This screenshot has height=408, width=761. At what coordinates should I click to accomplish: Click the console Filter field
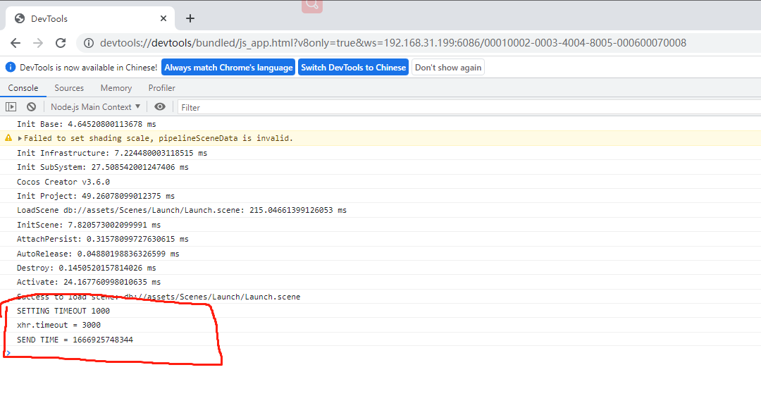pyautogui.click(x=469, y=107)
